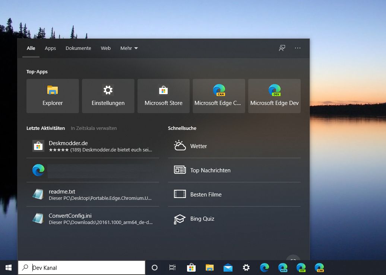The image size is (386, 275).
Task: Open the three-dot options menu
Action: click(x=298, y=48)
